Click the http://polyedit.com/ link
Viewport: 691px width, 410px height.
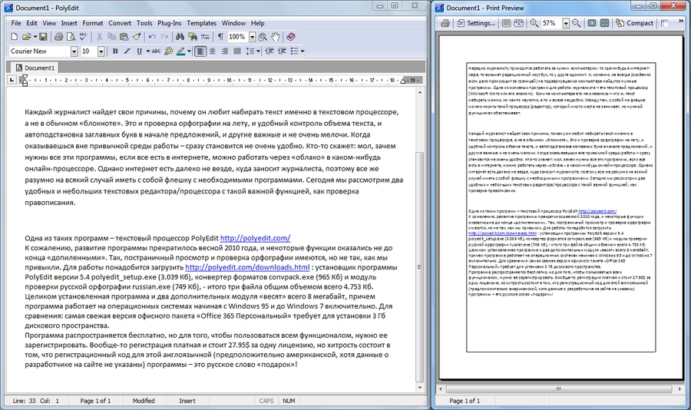click(x=255, y=238)
